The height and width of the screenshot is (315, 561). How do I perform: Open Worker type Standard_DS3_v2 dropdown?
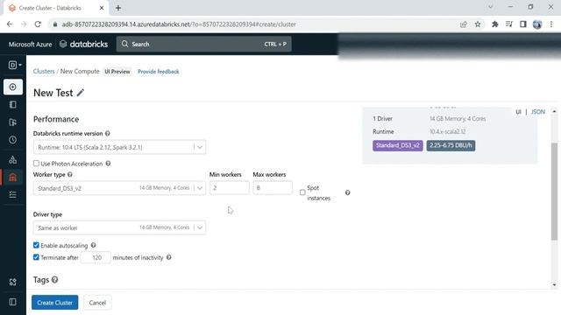[x=119, y=188]
